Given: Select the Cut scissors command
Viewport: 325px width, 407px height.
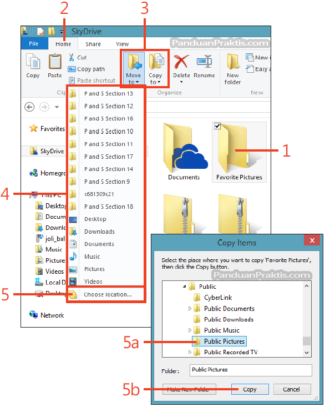Looking at the screenshot, I should [x=78, y=57].
